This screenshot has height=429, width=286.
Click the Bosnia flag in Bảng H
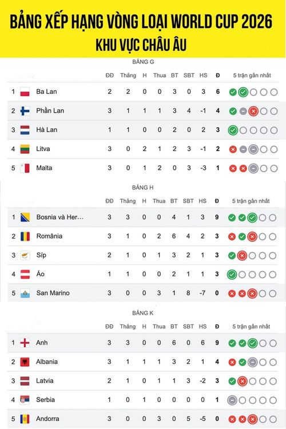coord(25,217)
